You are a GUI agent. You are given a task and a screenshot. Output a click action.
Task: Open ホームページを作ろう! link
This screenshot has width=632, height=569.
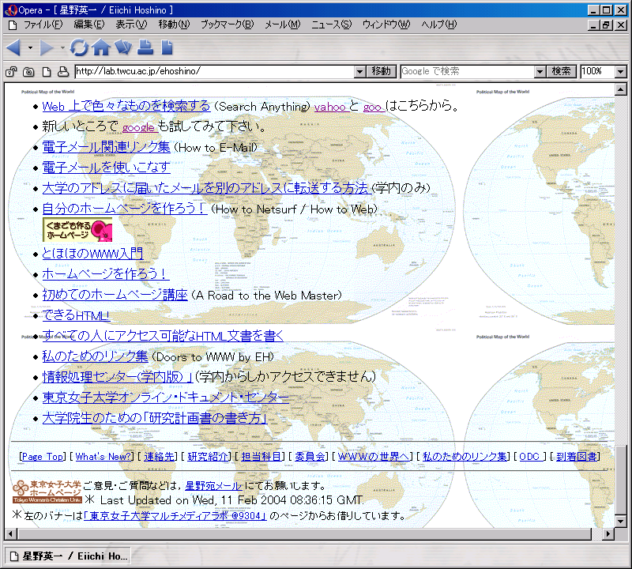105,273
